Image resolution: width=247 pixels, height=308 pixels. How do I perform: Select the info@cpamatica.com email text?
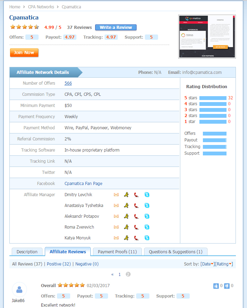(202, 72)
